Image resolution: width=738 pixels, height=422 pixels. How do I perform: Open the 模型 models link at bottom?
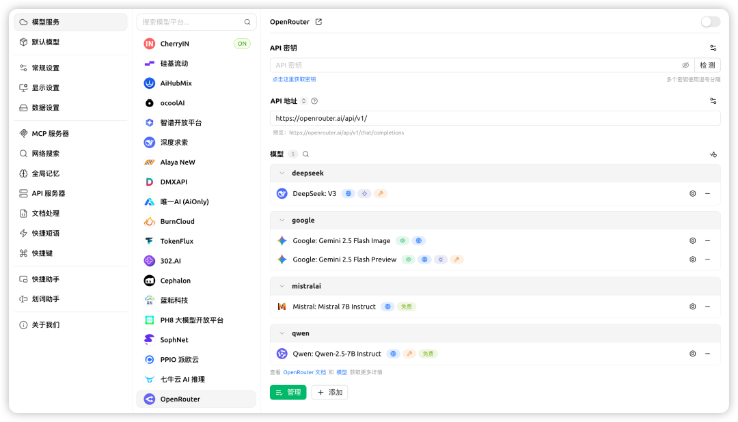[342, 372]
